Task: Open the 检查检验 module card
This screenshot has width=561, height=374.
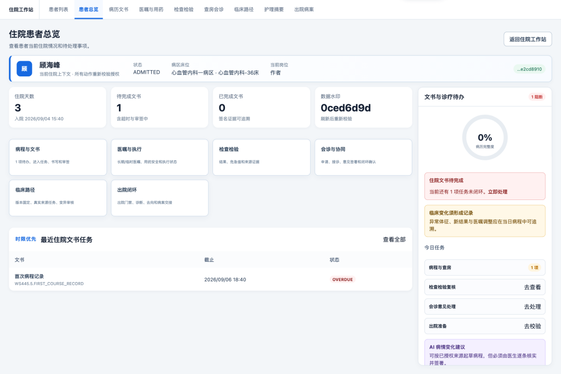Action: point(261,157)
